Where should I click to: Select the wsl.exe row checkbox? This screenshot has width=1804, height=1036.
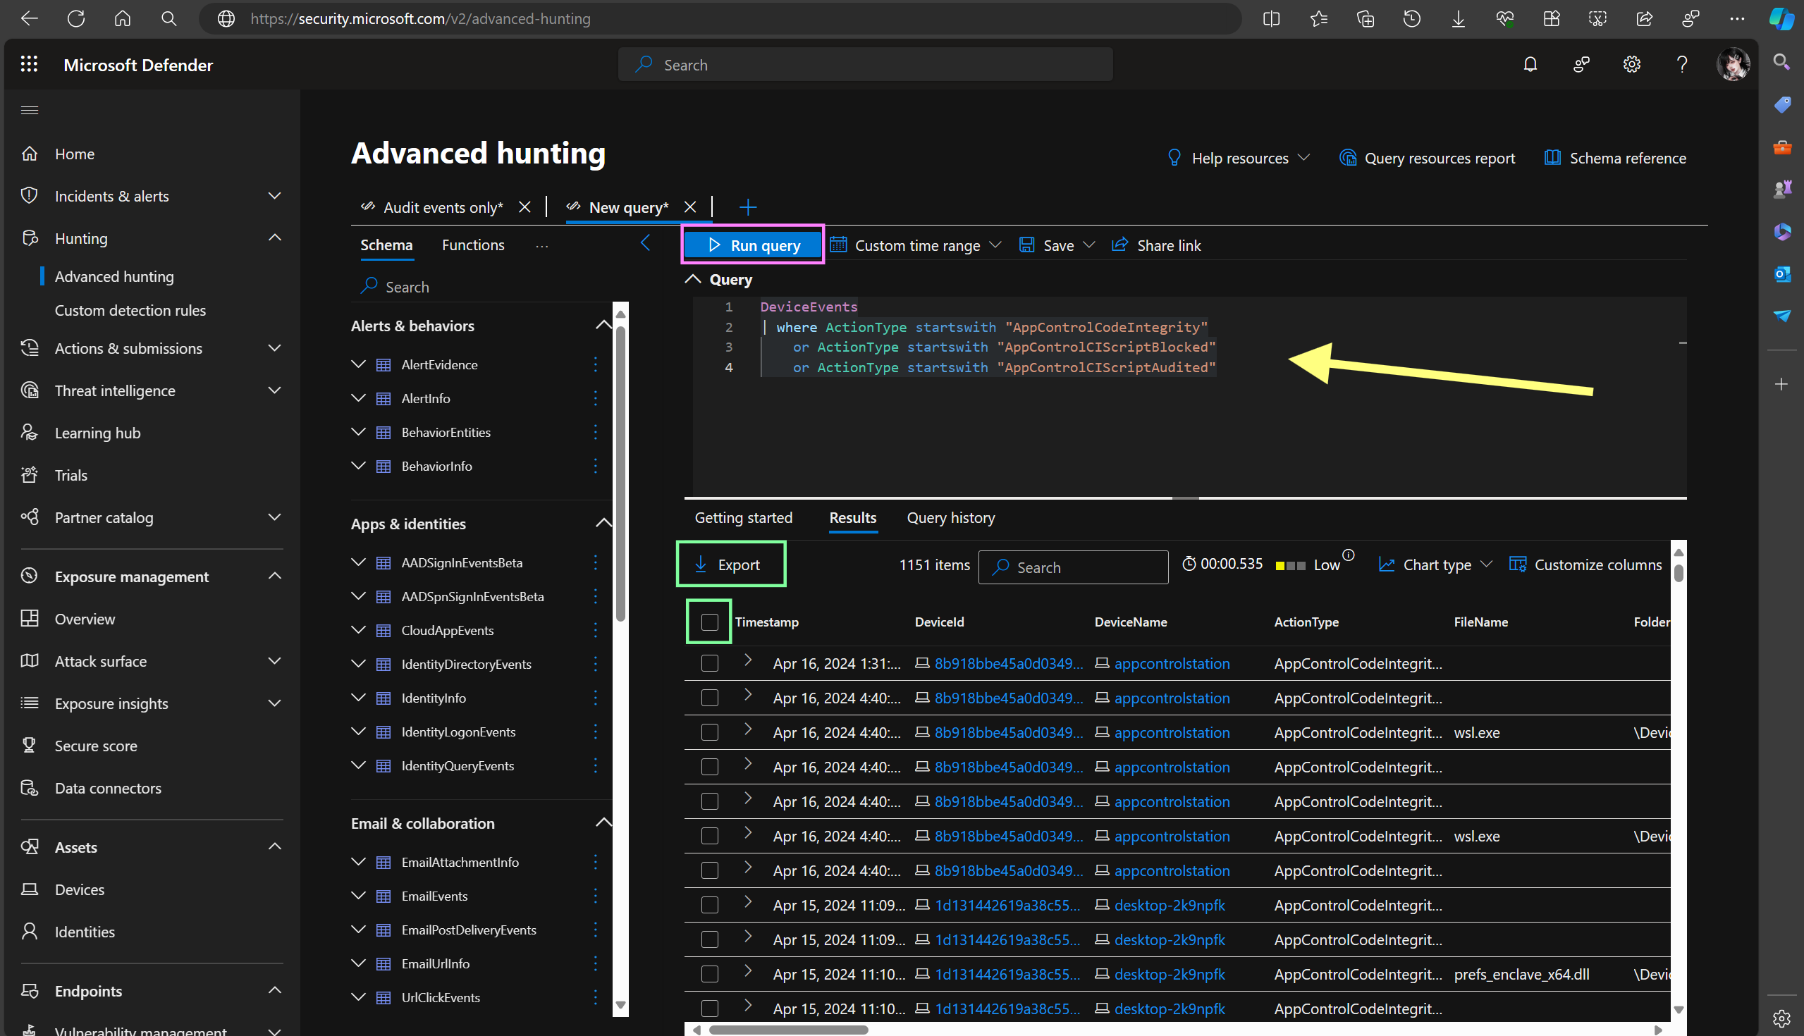click(x=709, y=733)
